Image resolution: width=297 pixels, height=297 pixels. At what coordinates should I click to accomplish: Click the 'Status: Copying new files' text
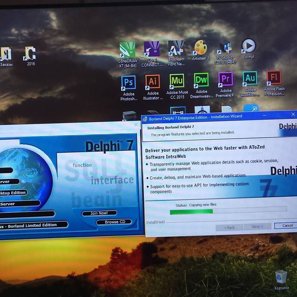tap(196, 205)
